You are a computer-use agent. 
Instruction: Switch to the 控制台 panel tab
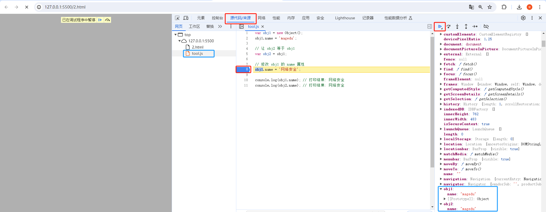(x=217, y=18)
